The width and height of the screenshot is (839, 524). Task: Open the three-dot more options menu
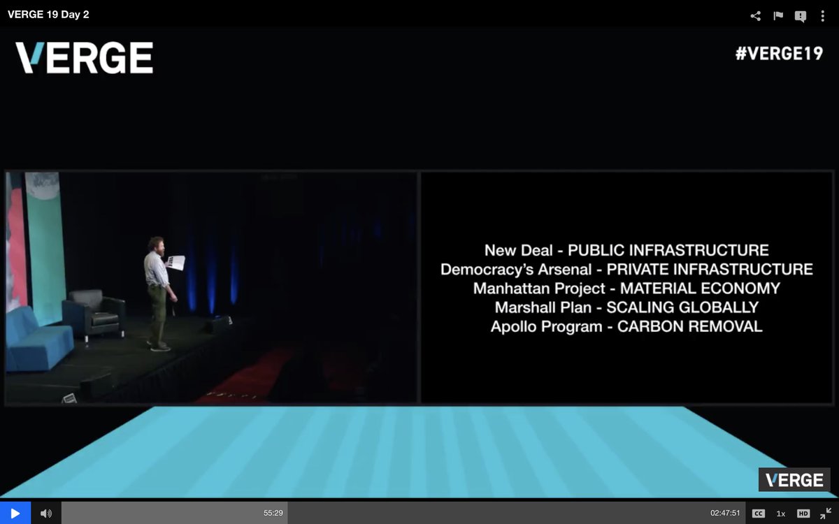(x=822, y=15)
